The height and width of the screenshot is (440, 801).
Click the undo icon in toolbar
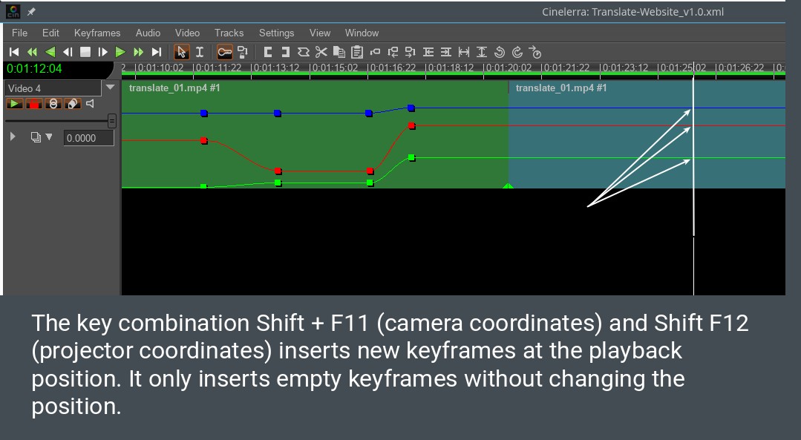(500, 52)
